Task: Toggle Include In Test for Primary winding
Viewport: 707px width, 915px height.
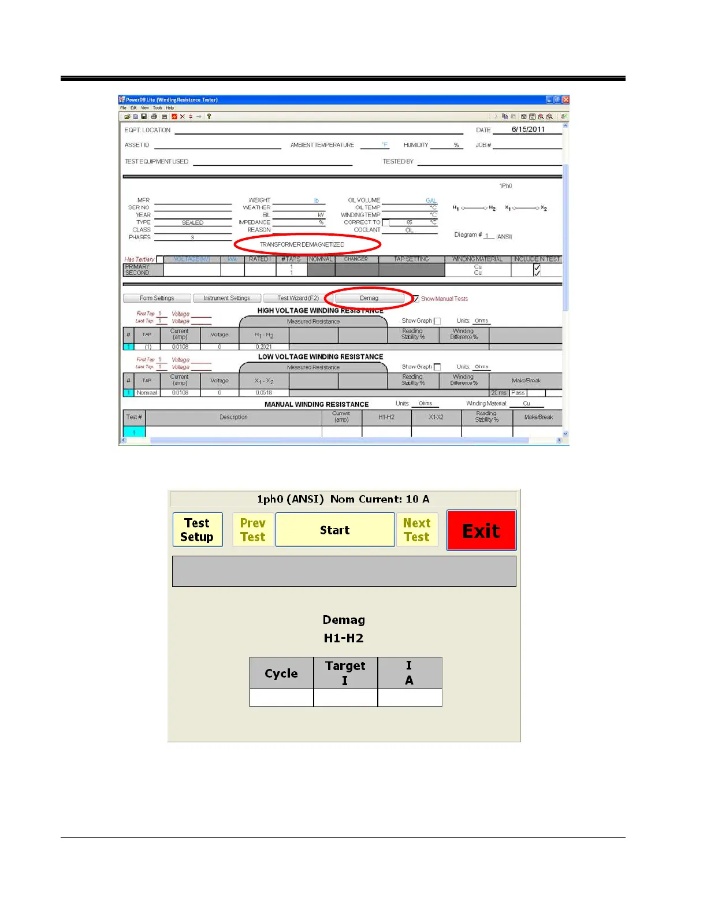Action: [537, 267]
